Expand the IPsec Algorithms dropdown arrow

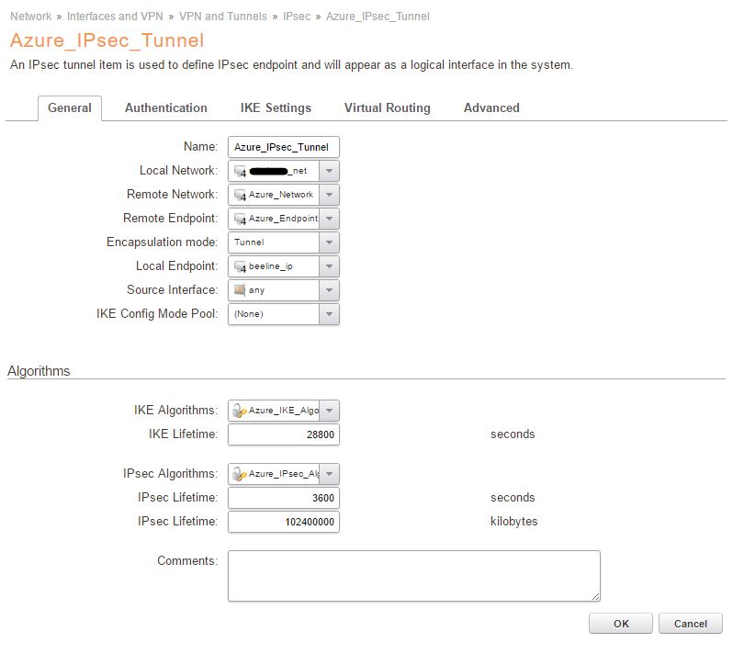pyautogui.click(x=330, y=474)
